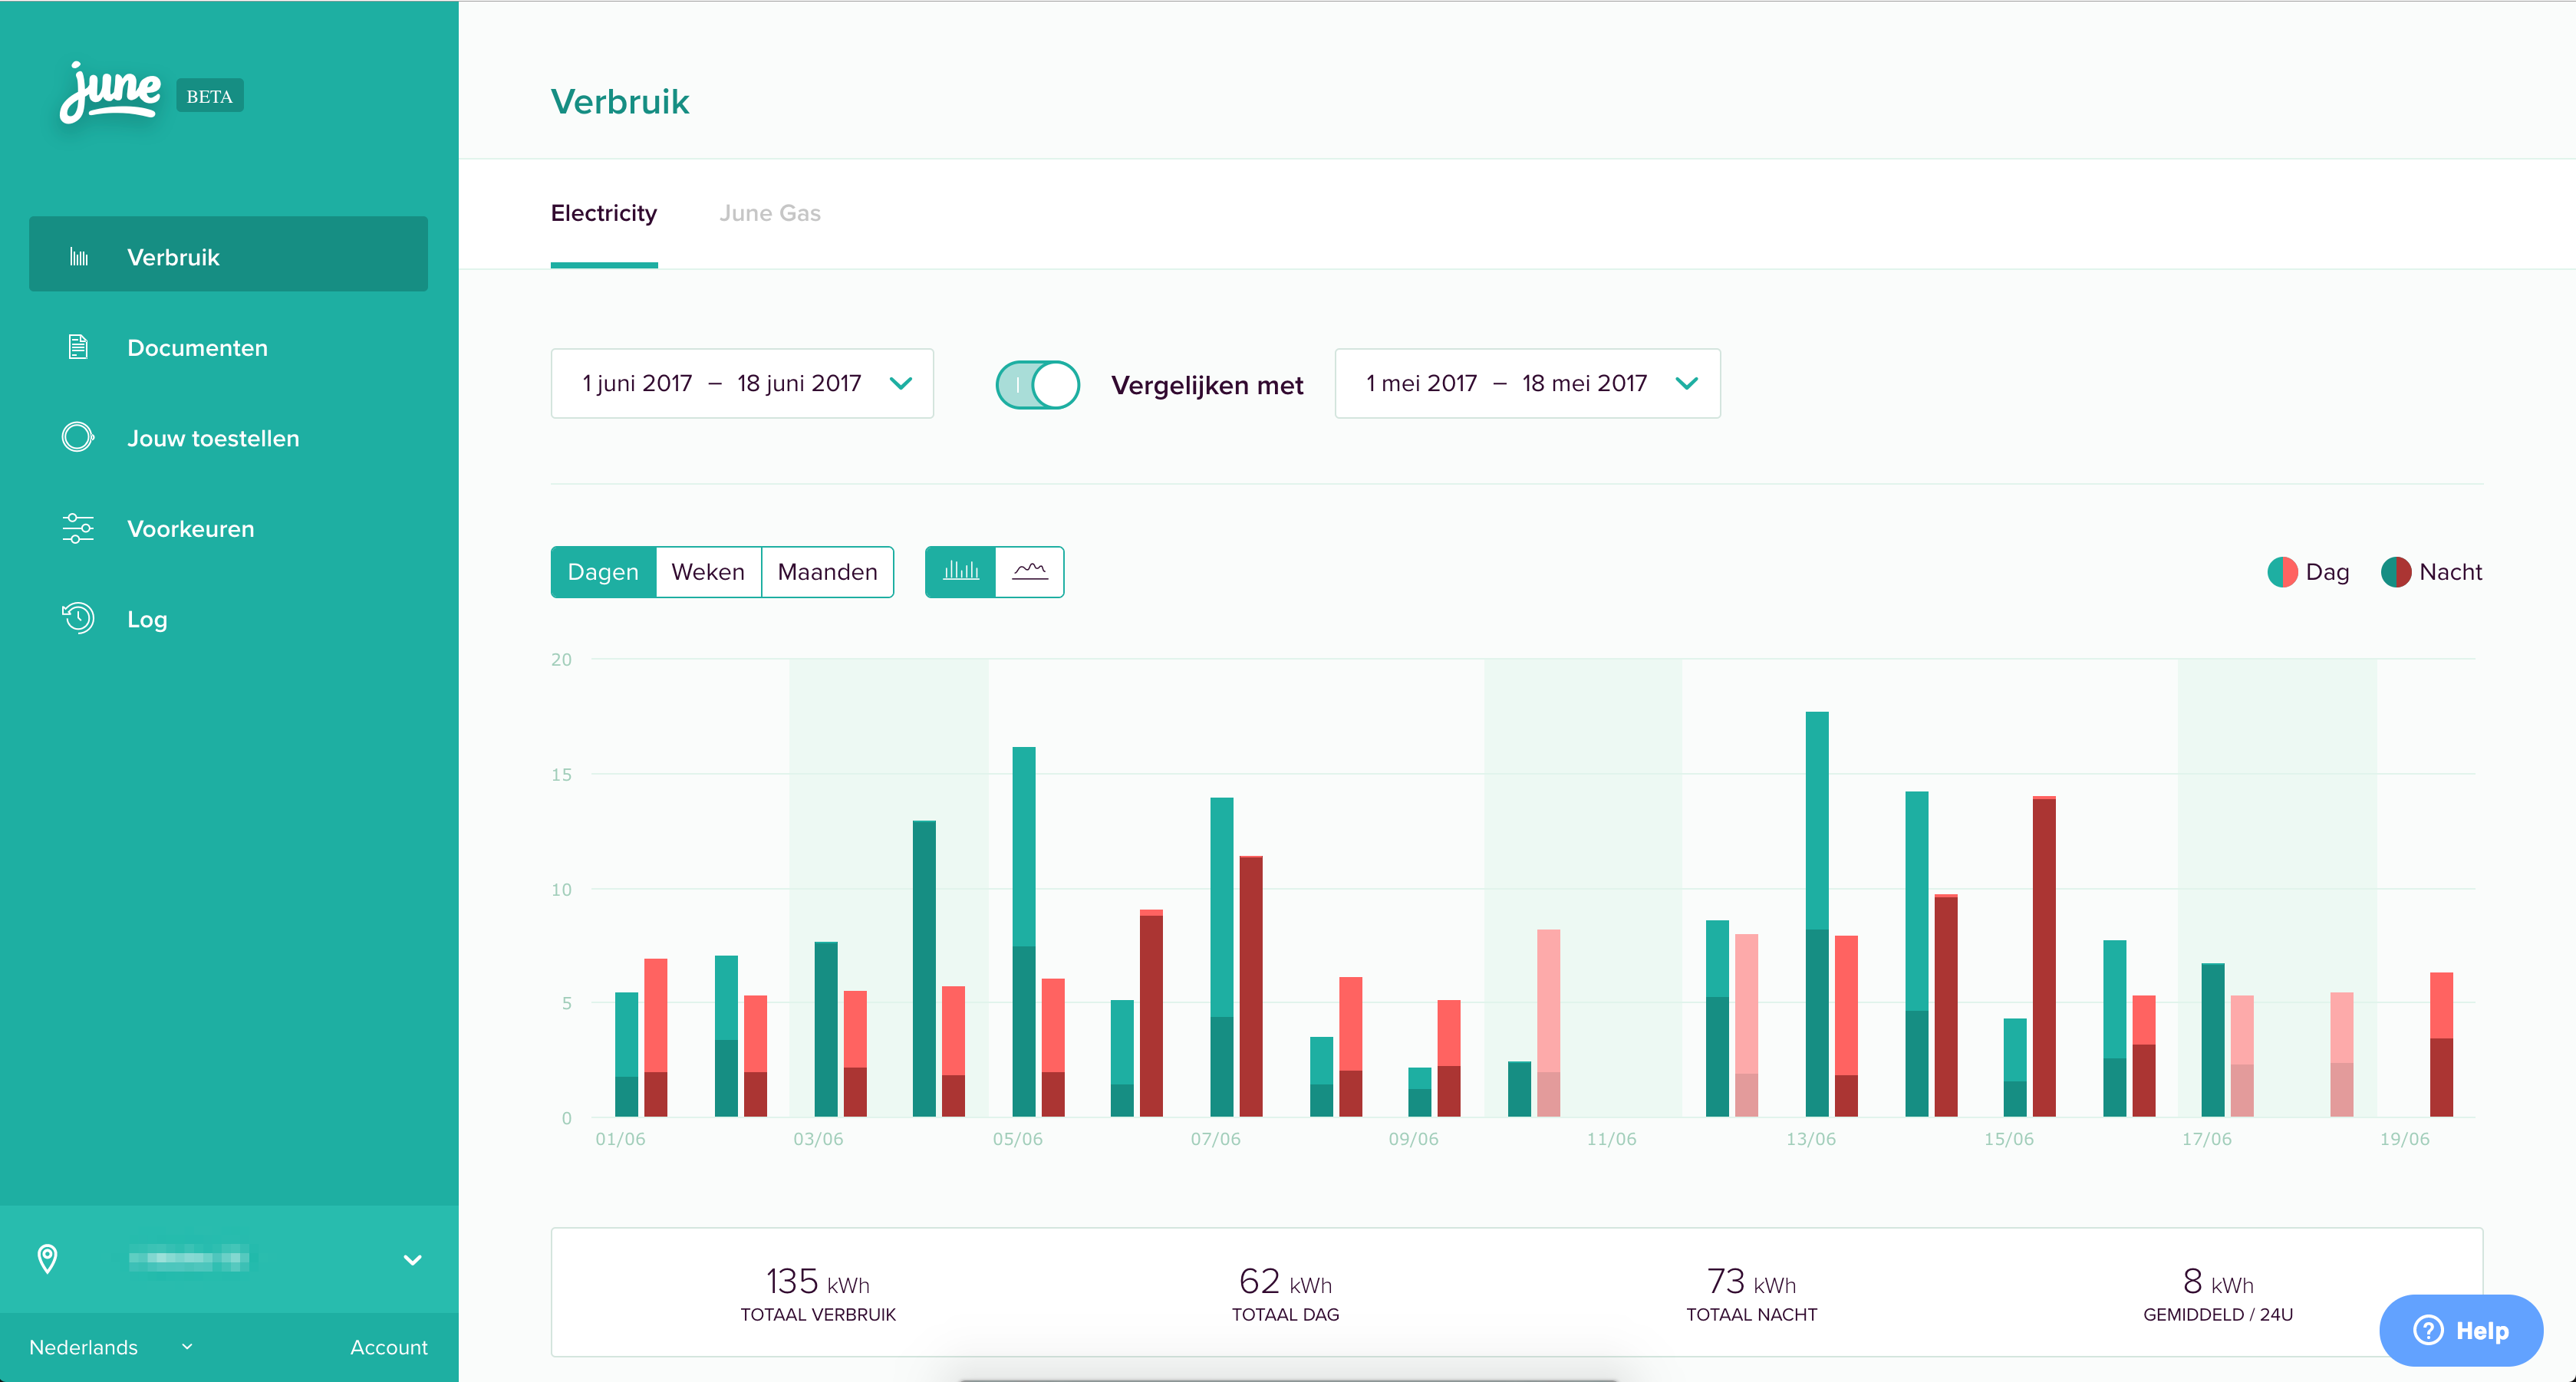Image resolution: width=2576 pixels, height=1382 pixels.
Task: Select the Weken period option
Action: pyautogui.click(x=707, y=571)
